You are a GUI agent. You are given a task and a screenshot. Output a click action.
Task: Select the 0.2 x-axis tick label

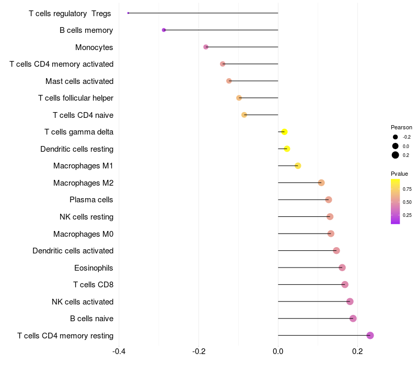click(x=357, y=351)
